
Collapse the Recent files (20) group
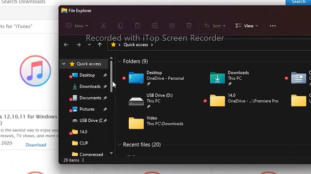click(x=120, y=145)
